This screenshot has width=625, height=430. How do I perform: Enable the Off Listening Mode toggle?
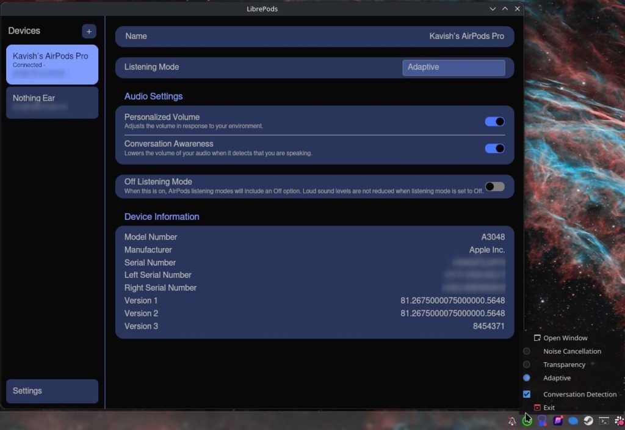pyautogui.click(x=494, y=186)
